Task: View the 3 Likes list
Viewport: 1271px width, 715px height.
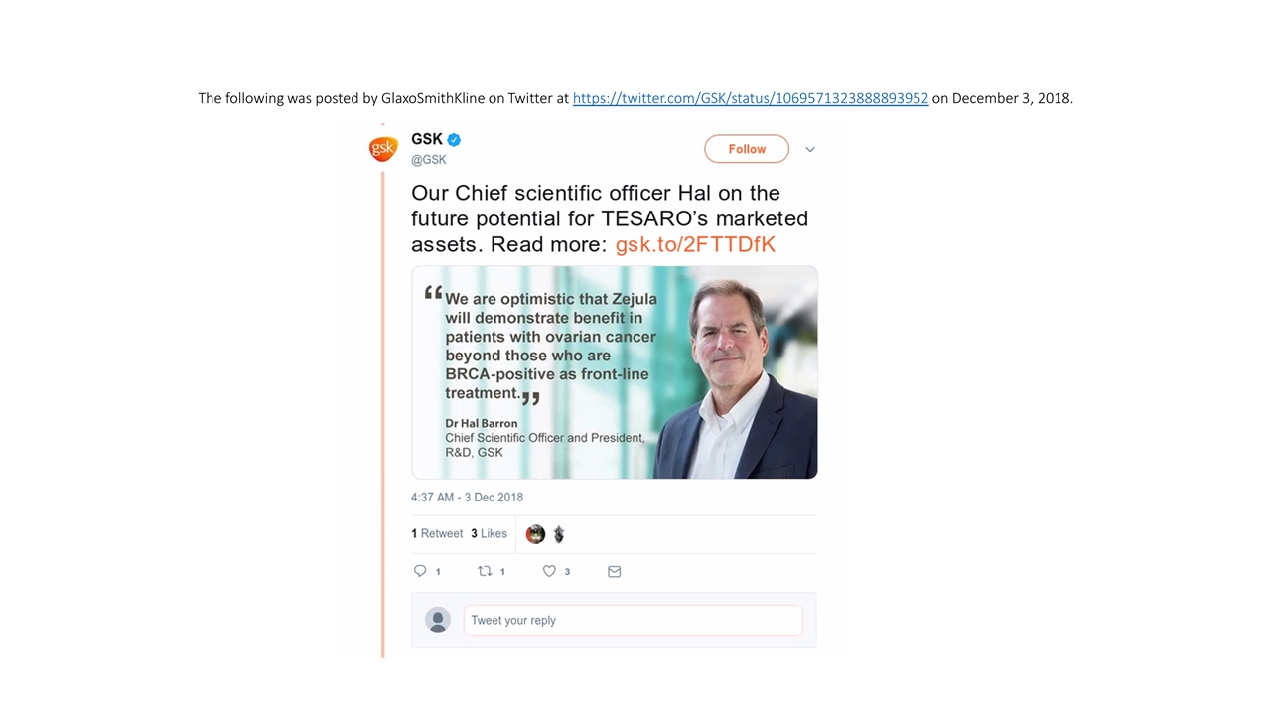Action: [489, 534]
